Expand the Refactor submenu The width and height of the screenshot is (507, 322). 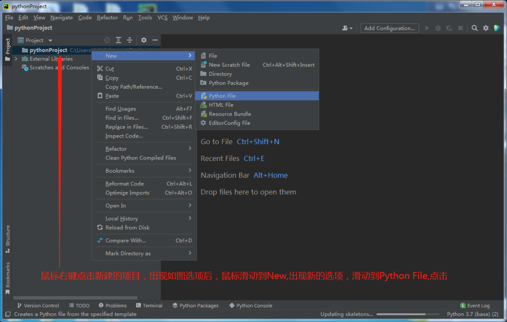pos(143,149)
